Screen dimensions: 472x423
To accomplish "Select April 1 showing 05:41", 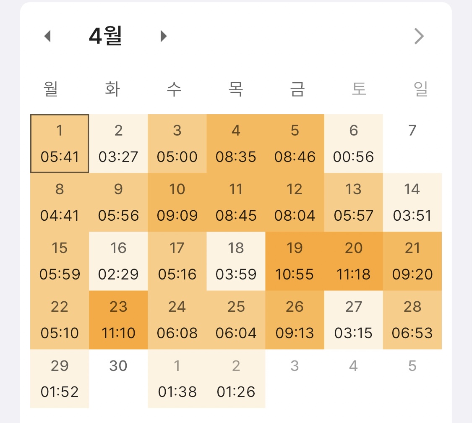I will pos(60,144).
